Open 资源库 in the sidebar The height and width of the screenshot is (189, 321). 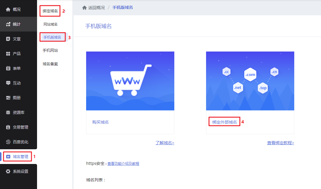pos(19,112)
